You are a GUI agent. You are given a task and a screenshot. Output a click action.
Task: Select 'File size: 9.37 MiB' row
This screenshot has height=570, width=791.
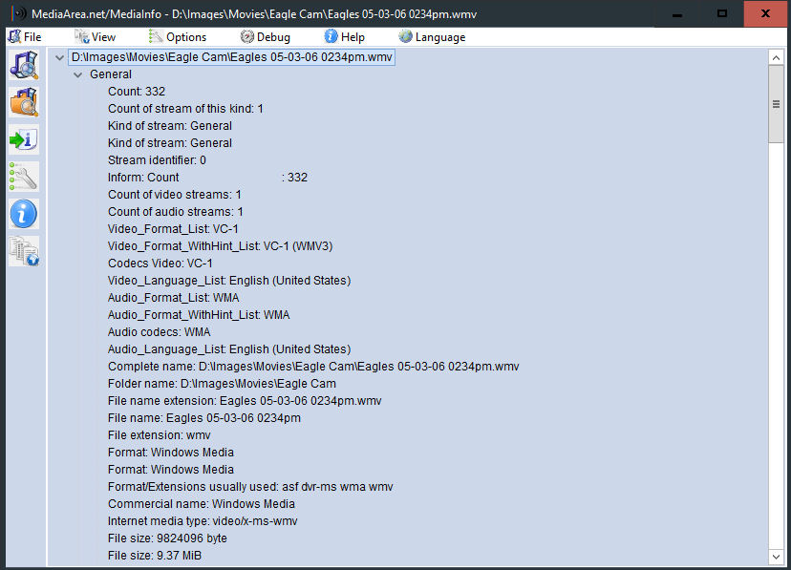(x=155, y=555)
